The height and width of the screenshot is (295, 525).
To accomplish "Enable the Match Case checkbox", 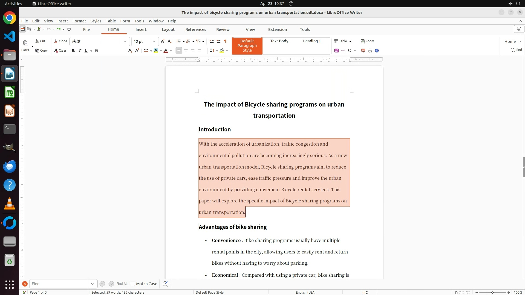I will click(133, 284).
